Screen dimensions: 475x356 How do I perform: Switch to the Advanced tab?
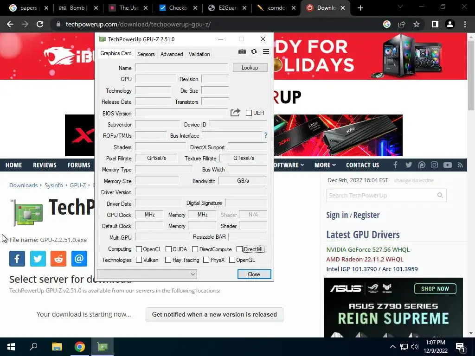click(172, 54)
